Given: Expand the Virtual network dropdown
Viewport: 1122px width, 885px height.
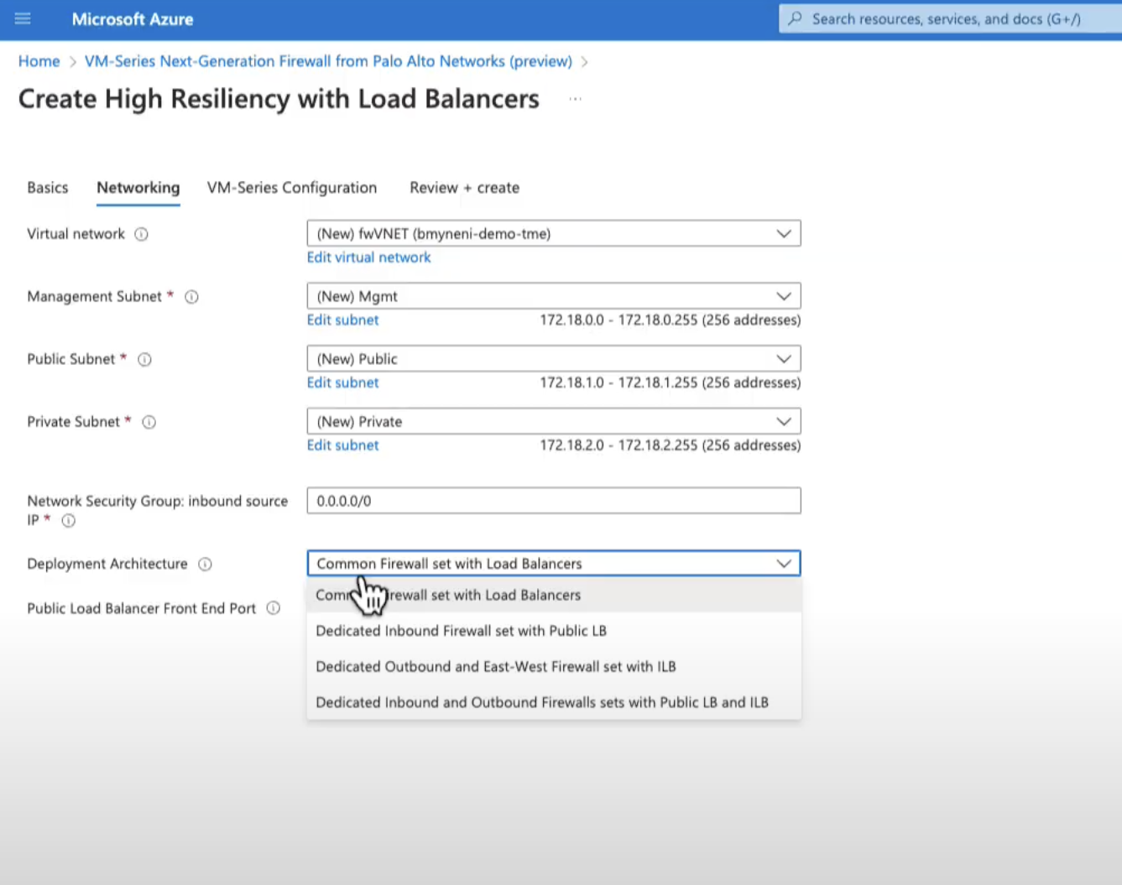Looking at the screenshot, I should pyautogui.click(x=553, y=234).
